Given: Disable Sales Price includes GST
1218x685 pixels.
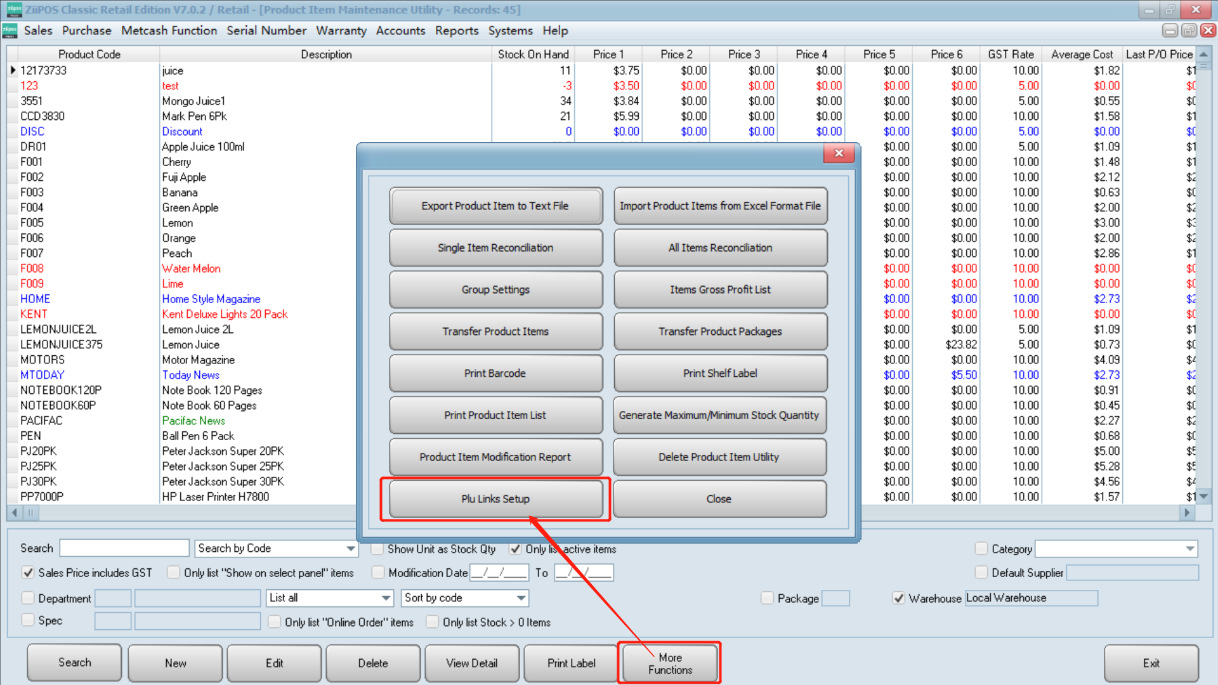Looking at the screenshot, I should (x=28, y=572).
